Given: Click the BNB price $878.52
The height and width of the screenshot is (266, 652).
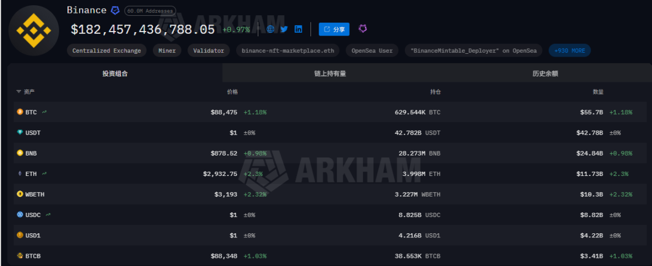Looking at the screenshot, I should point(224,153).
